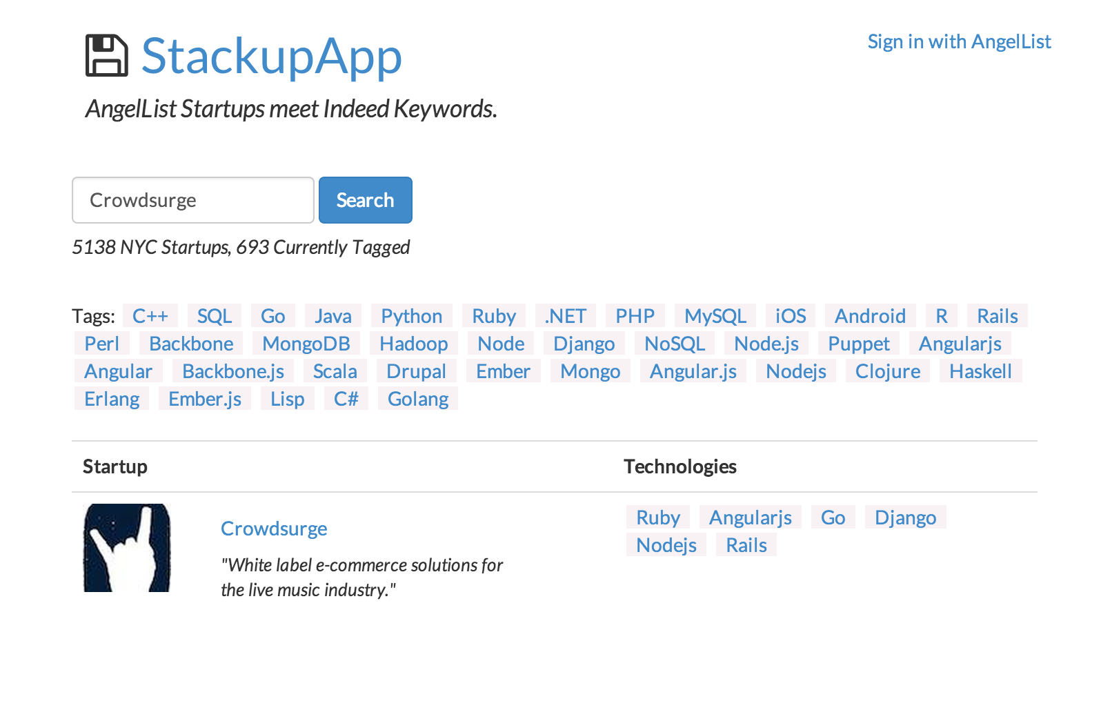This screenshot has width=1101, height=719.
Task: Focus the Crowdsurge search input field
Action: pyautogui.click(x=193, y=200)
